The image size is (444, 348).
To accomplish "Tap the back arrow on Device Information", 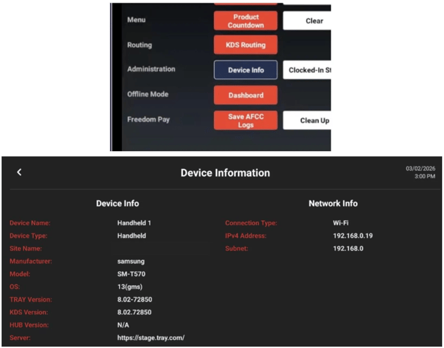I will click(x=19, y=172).
